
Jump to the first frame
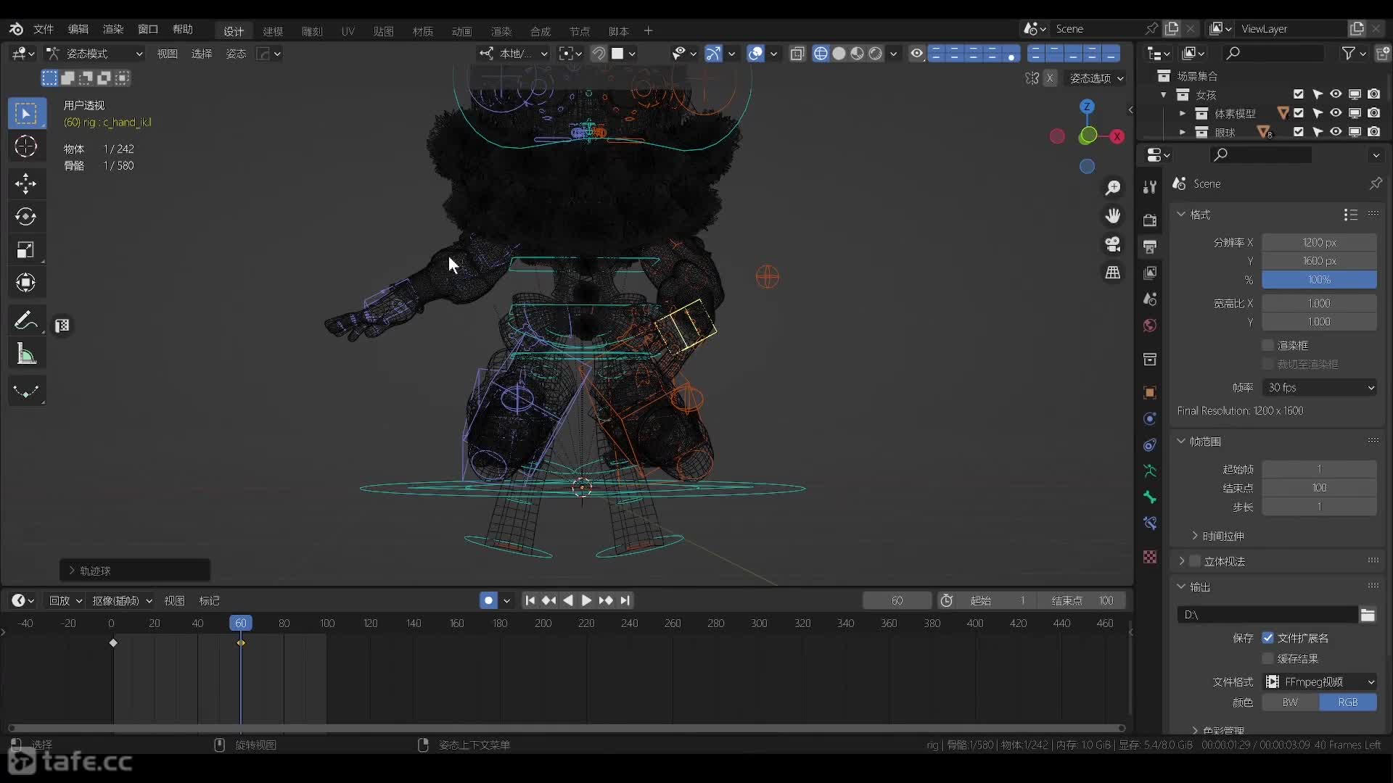click(x=530, y=600)
